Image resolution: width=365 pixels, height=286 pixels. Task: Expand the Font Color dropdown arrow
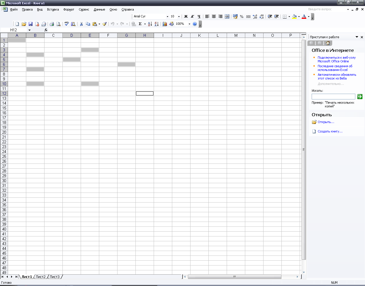(x=309, y=17)
